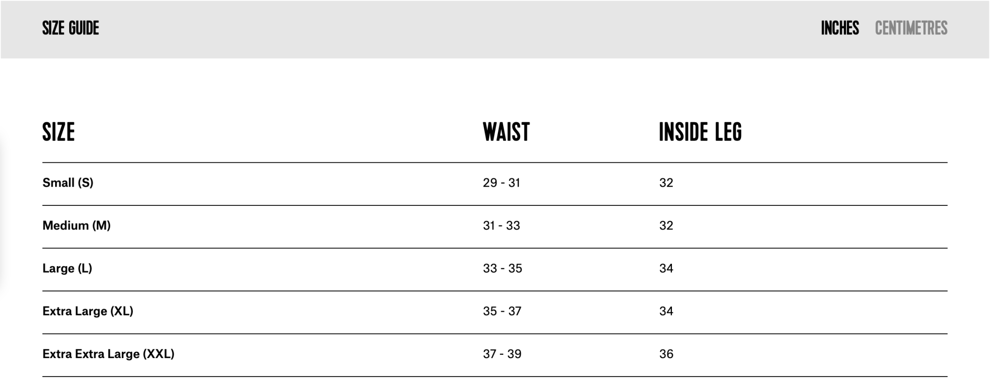
Task: Click the 33 - 35 waist value
Action: (502, 268)
